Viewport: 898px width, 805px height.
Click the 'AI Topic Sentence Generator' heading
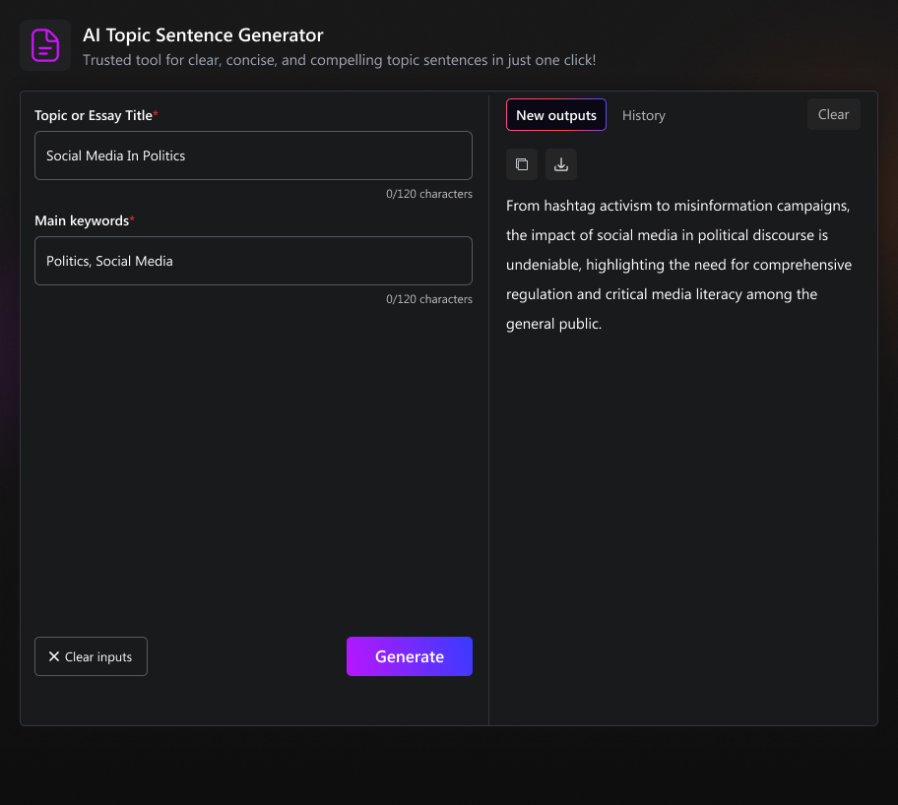click(203, 35)
